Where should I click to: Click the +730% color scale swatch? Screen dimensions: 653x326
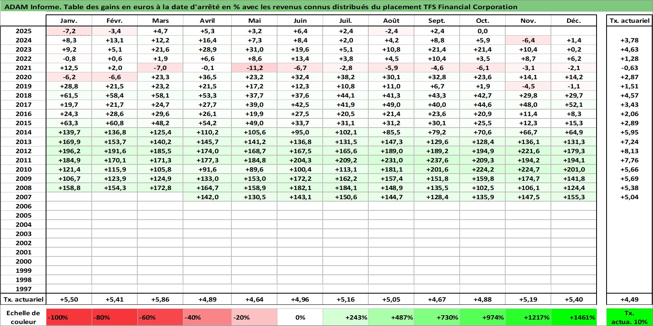[437, 317]
